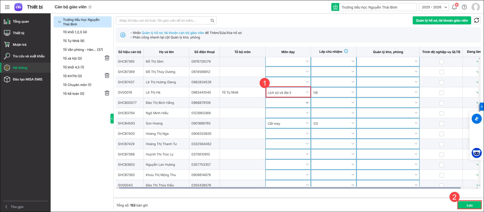Delete the Tổ Kế toán group
484x212 pixels.
coord(107,93)
